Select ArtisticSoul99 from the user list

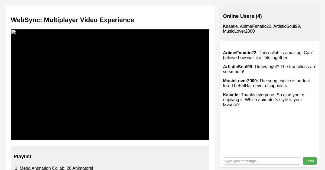286,26
